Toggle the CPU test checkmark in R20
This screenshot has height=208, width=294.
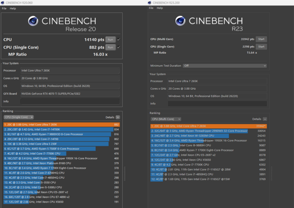pos(119,39)
